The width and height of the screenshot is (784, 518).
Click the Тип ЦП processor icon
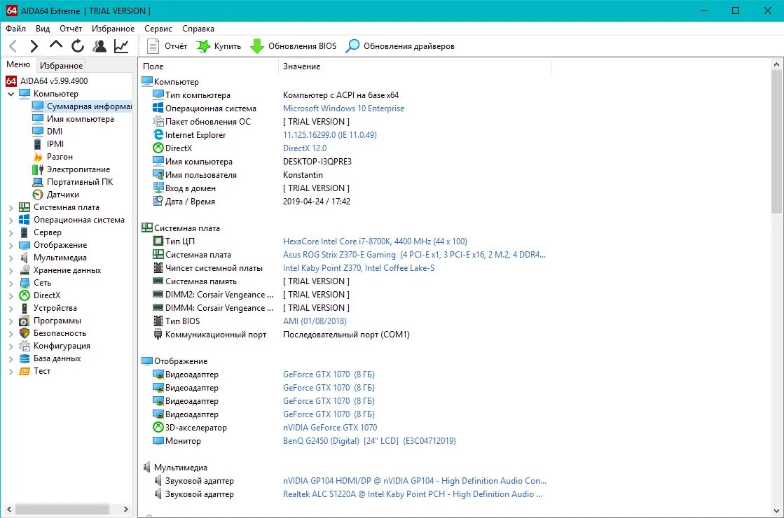click(158, 241)
